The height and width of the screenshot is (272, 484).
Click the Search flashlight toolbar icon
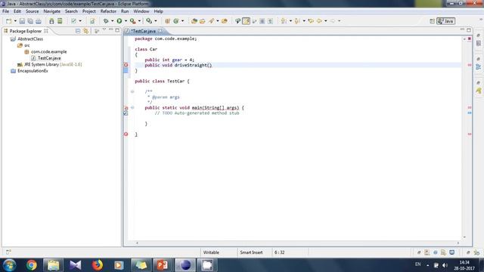tap(211, 21)
